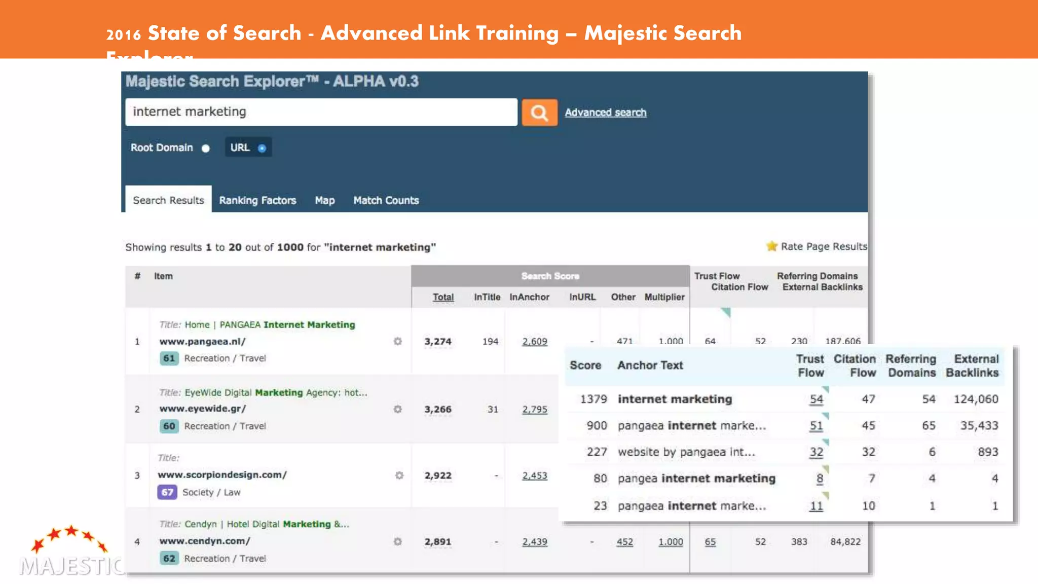Viewport: 1038px width, 584px height.
Task: Click the Anchor Text popup header
Action: tap(650, 366)
